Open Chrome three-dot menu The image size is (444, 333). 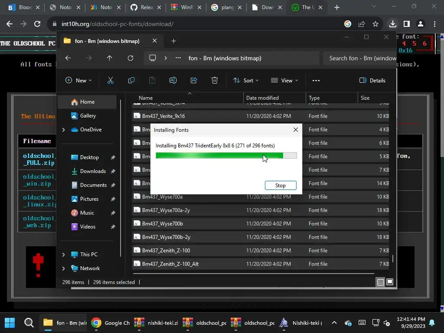(434, 24)
